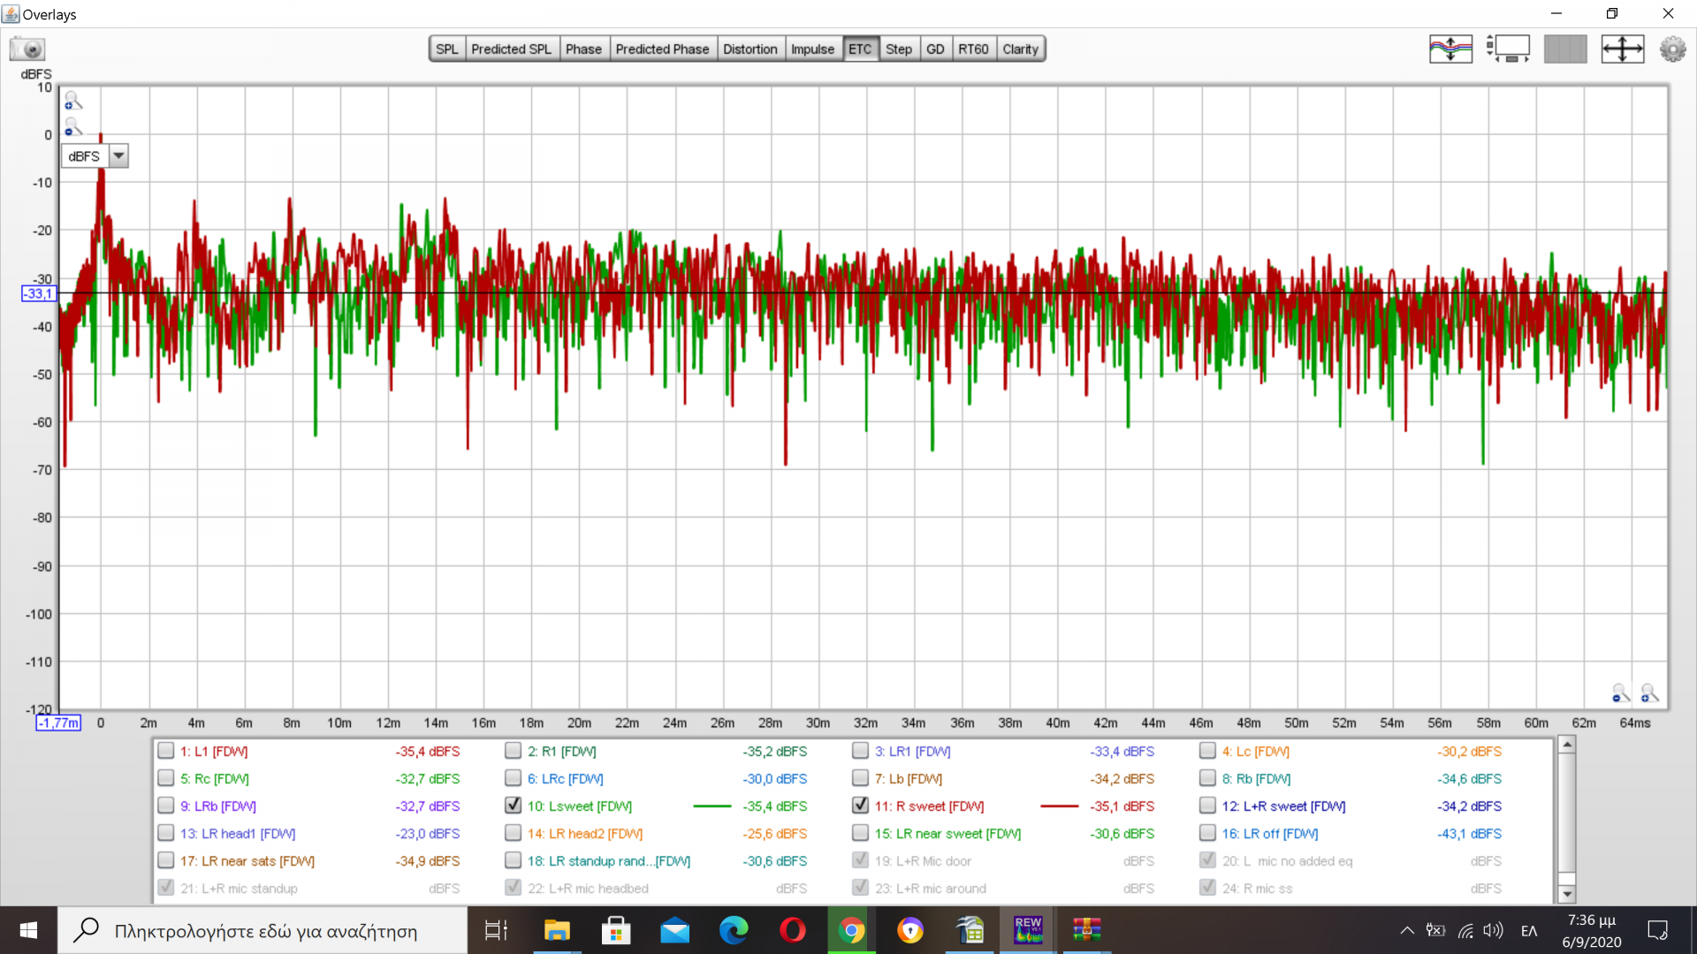Viewport: 1697px width, 954px height.
Task: Switch to the RT60 tab
Action: (973, 49)
